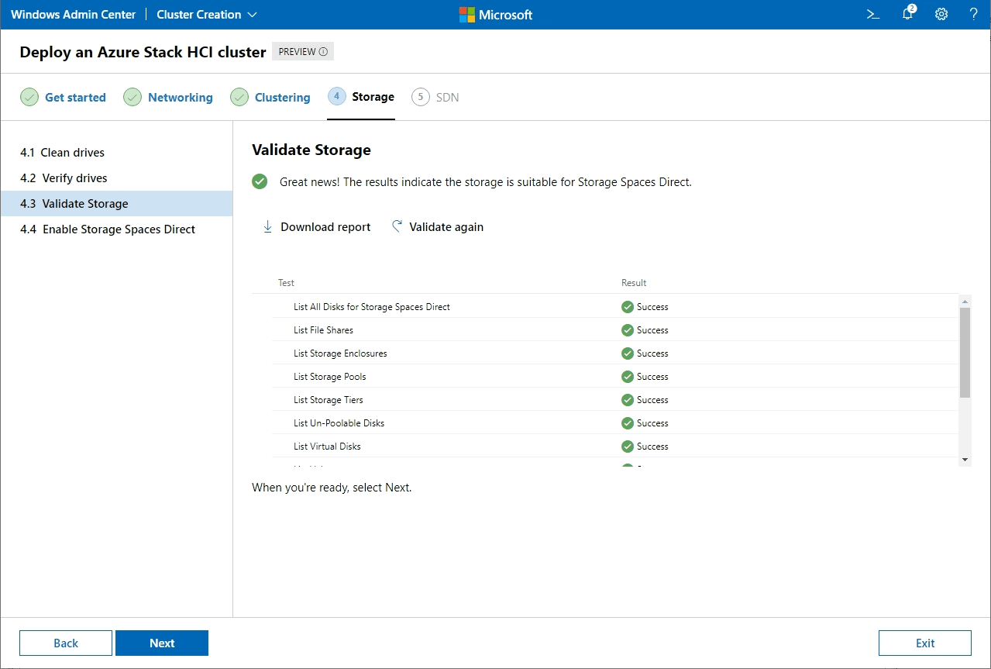This screenshot has width=991, height=669.
Task: Click the scrollbar down arrow in results list
Action: tap(965, 459)
